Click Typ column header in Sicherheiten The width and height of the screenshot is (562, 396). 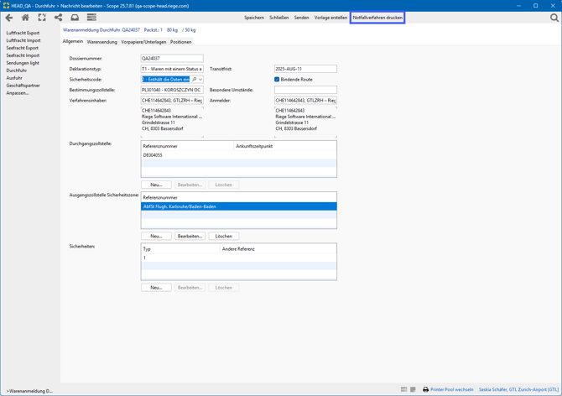point(180,249)
